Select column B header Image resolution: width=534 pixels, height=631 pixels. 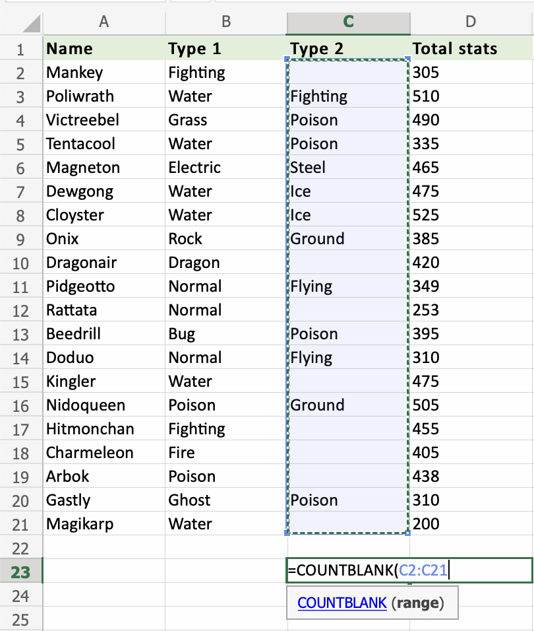click(x=225, y=22)
